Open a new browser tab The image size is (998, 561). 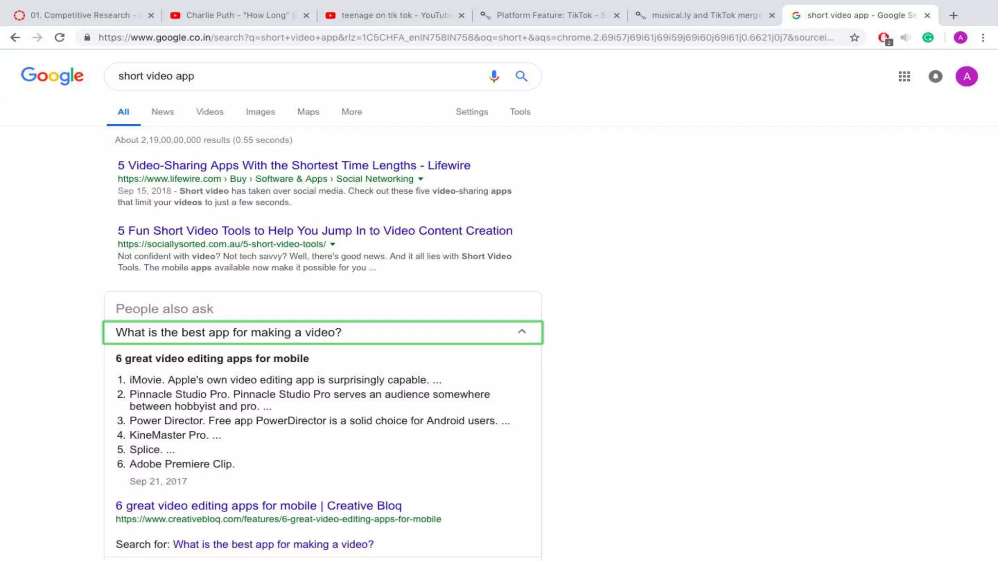click(954, 15)
